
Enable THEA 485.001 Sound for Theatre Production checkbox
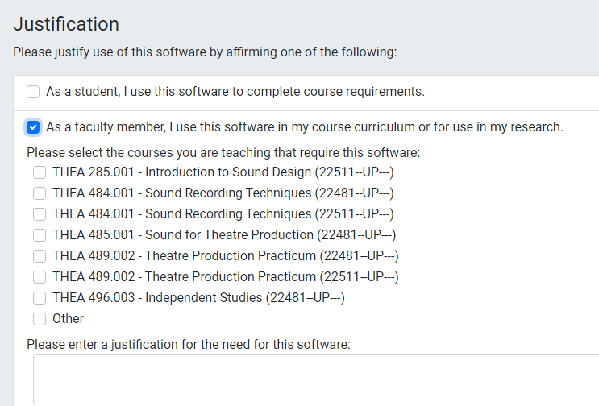click(x=40, y=235)
